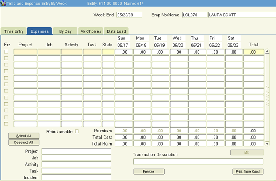Screen dimensions: 276x181
Task: Click first row Thu 05/21 amount cell
Action: (197, 52)
